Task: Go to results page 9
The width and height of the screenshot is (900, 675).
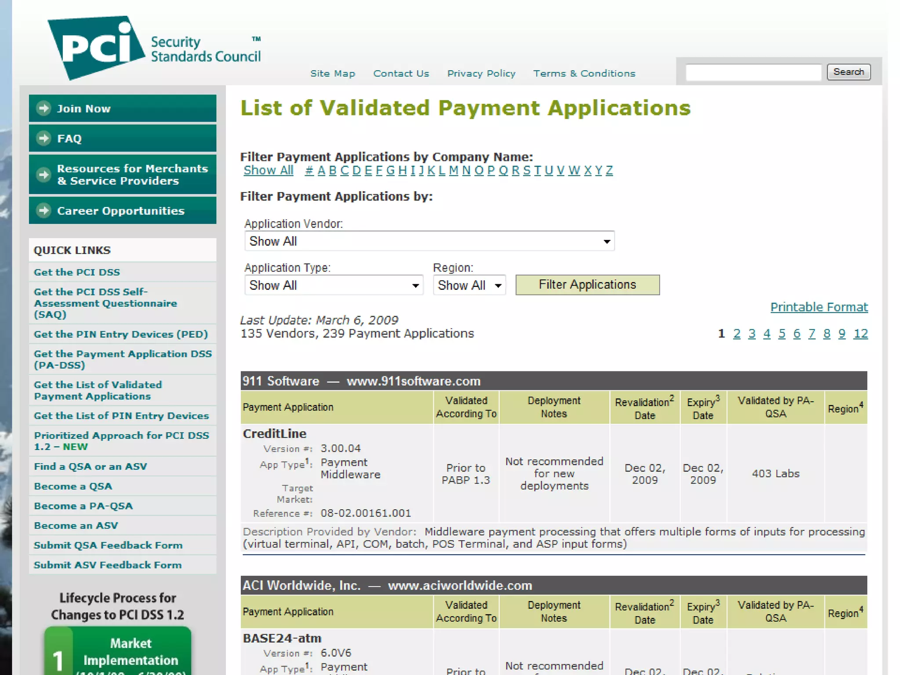Action: coord(842,334)
